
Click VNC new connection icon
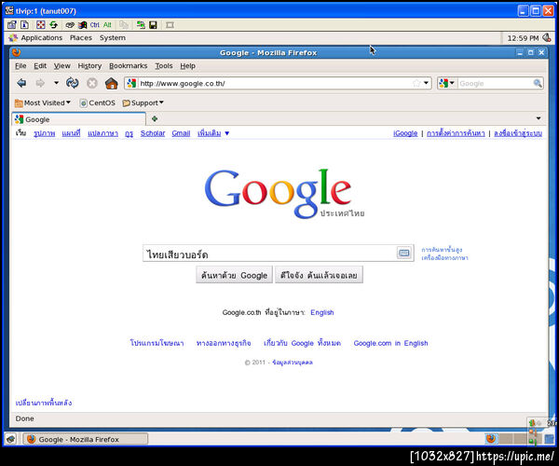coord(141,25)
